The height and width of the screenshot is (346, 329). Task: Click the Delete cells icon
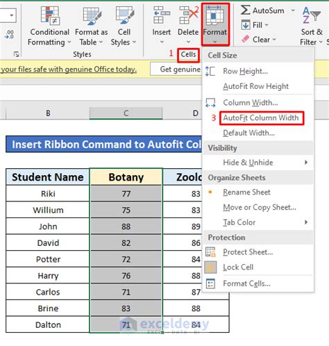189,15
